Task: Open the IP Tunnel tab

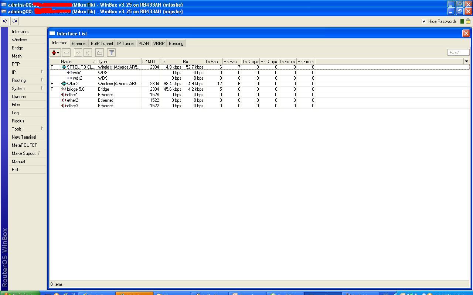Action: (126, 44)
